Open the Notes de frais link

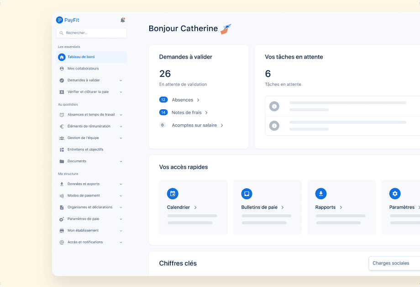pyautogui.click(x=189, y=113)
